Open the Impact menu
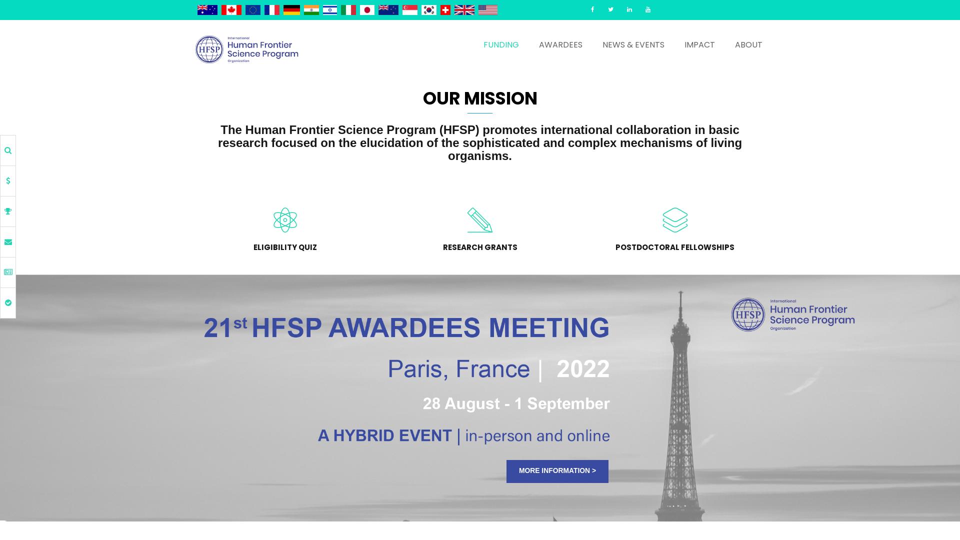Image resolution: width=960 pixels, height=540 pixels. [699, 45]
